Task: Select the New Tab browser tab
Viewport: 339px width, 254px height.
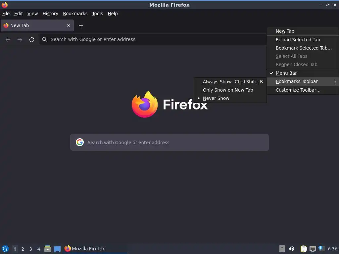Action: [37, 25]
